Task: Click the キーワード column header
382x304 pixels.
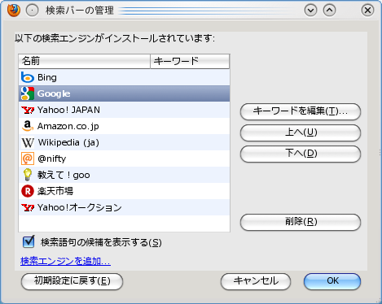Action: click(x=190, y=61)
